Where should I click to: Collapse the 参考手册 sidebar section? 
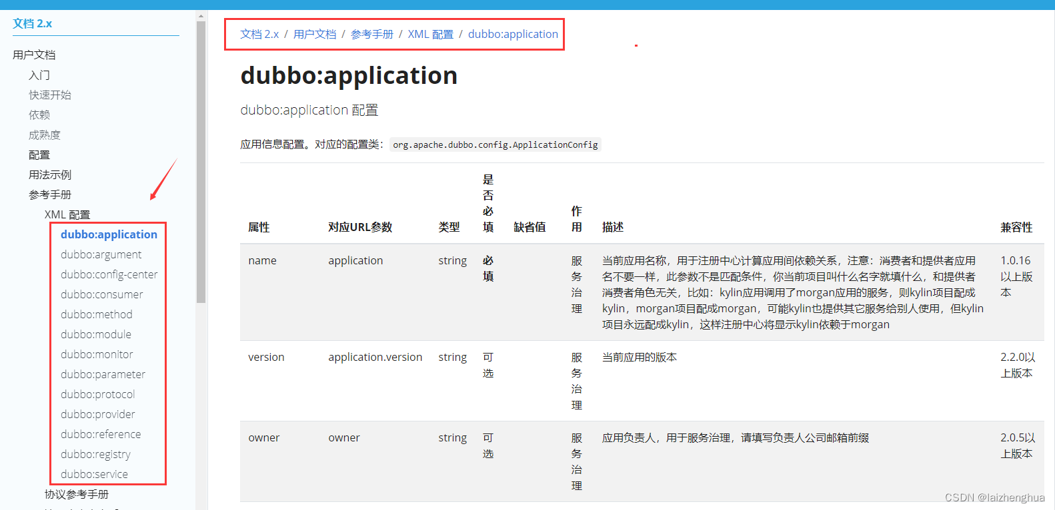click(50, 194)
